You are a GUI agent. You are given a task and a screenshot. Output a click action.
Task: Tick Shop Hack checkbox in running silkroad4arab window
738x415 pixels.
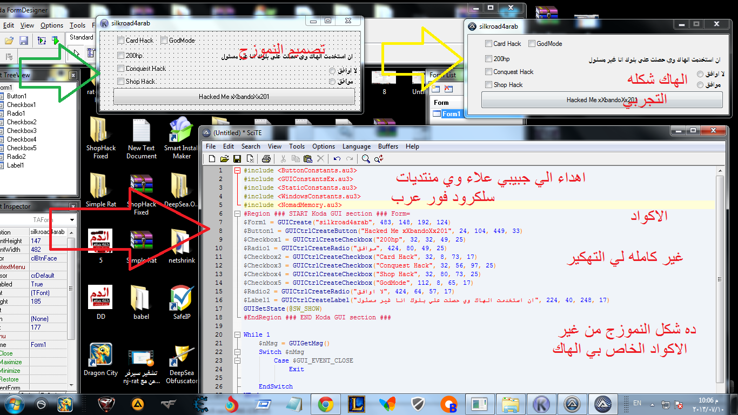488,85
